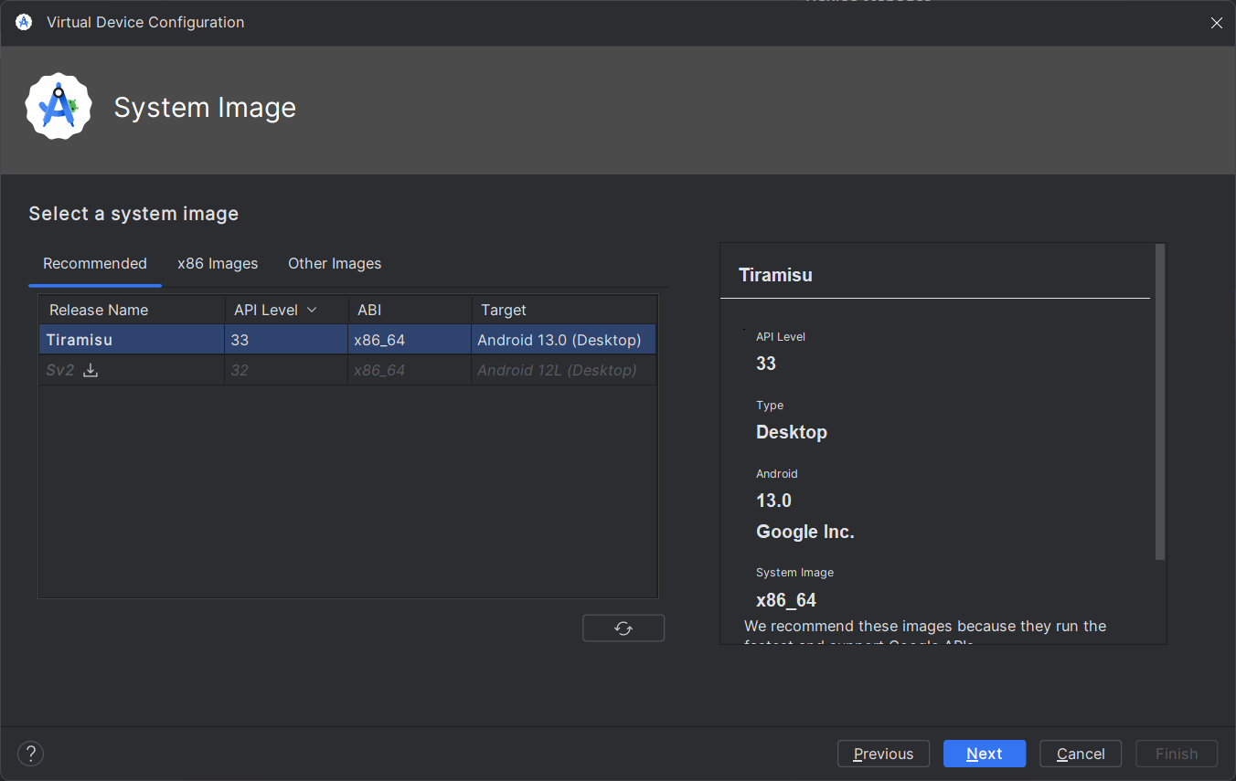Click the refresh system images button
1236x781 pixels.
pyautogui.click(x=623, y=628)
